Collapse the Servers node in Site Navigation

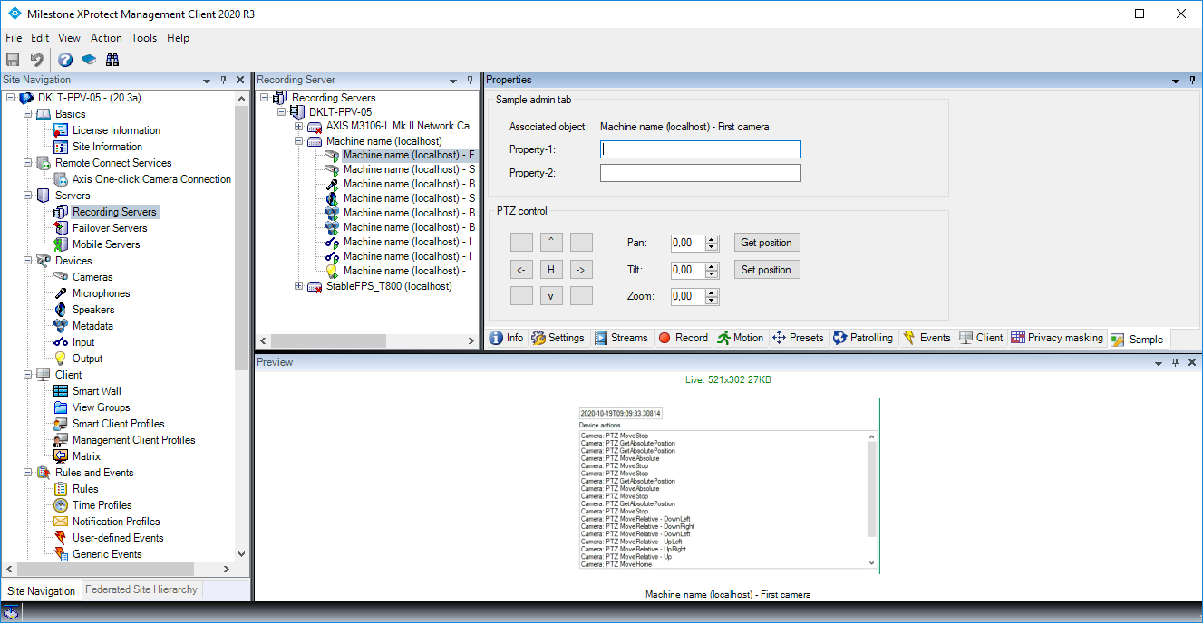tap(27, 196)
